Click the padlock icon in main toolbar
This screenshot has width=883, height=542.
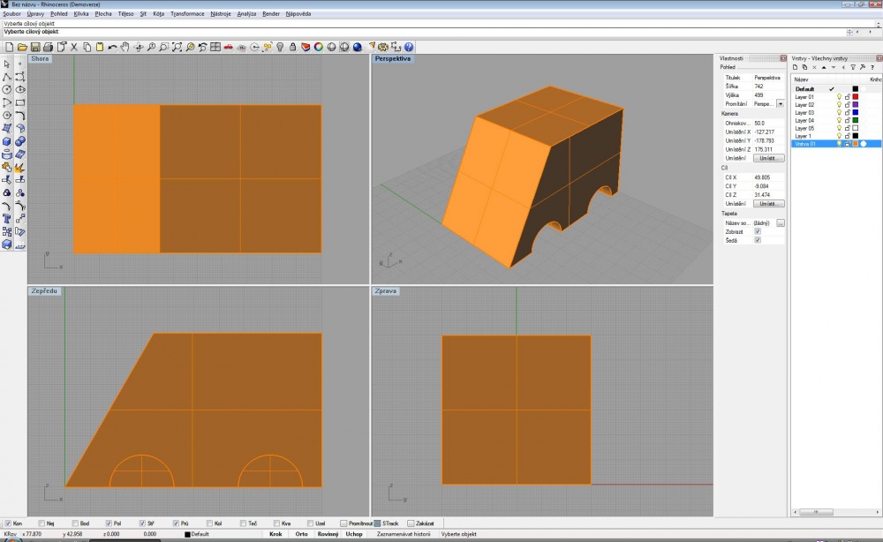click(293, 48)
